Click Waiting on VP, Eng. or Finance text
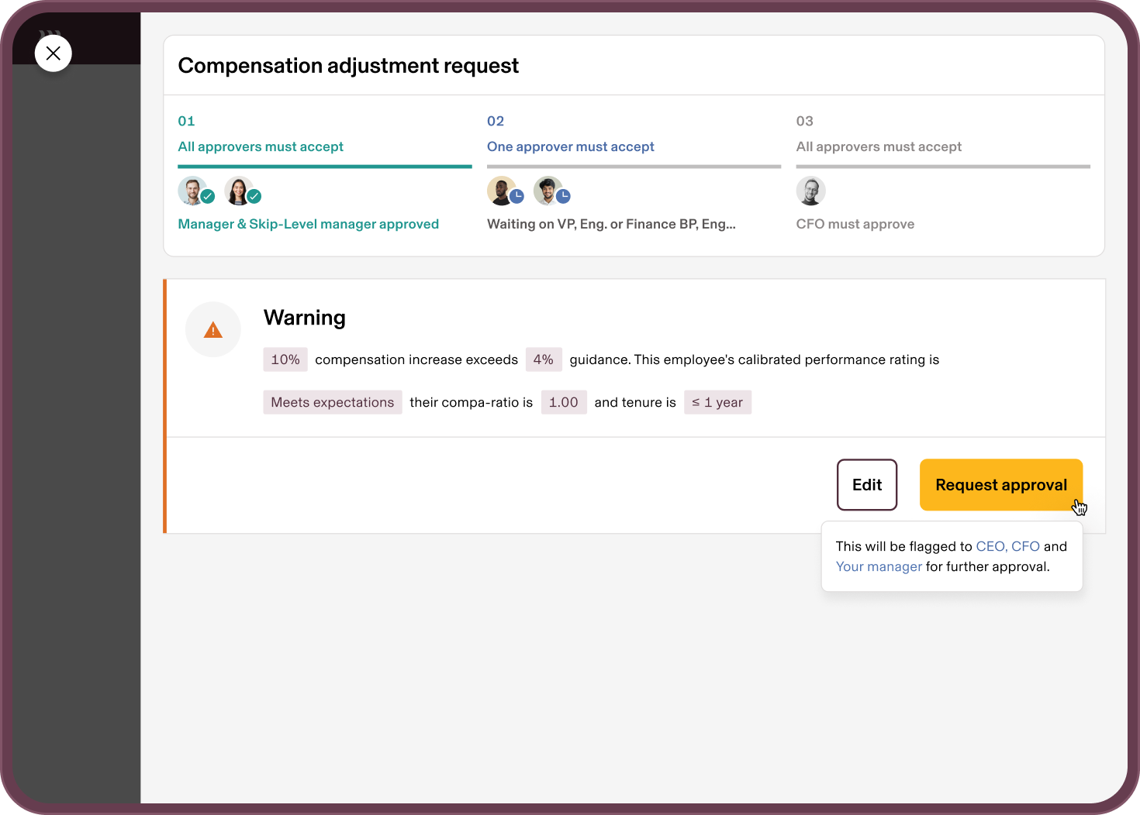1140x815 pixels. [611, 224]
